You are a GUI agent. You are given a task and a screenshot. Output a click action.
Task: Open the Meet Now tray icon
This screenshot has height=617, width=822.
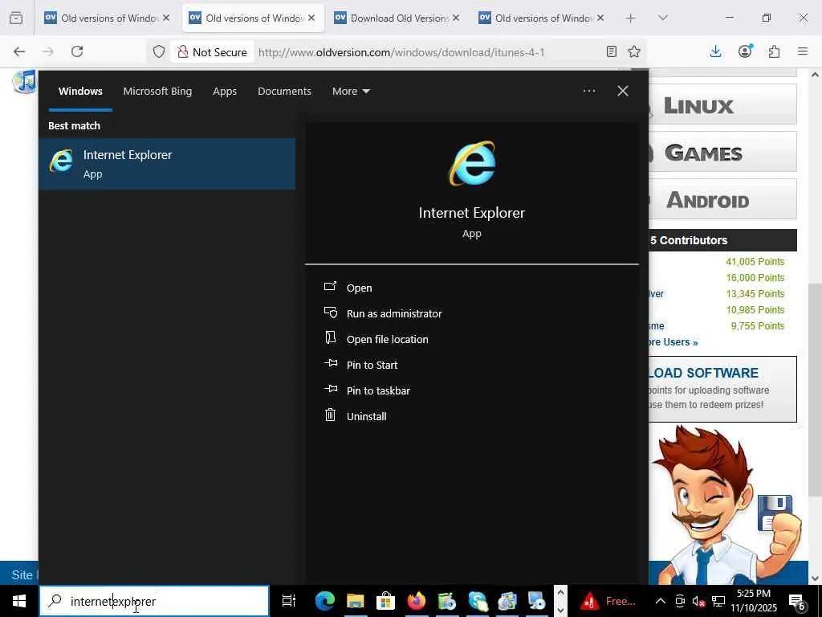[680, 601]
